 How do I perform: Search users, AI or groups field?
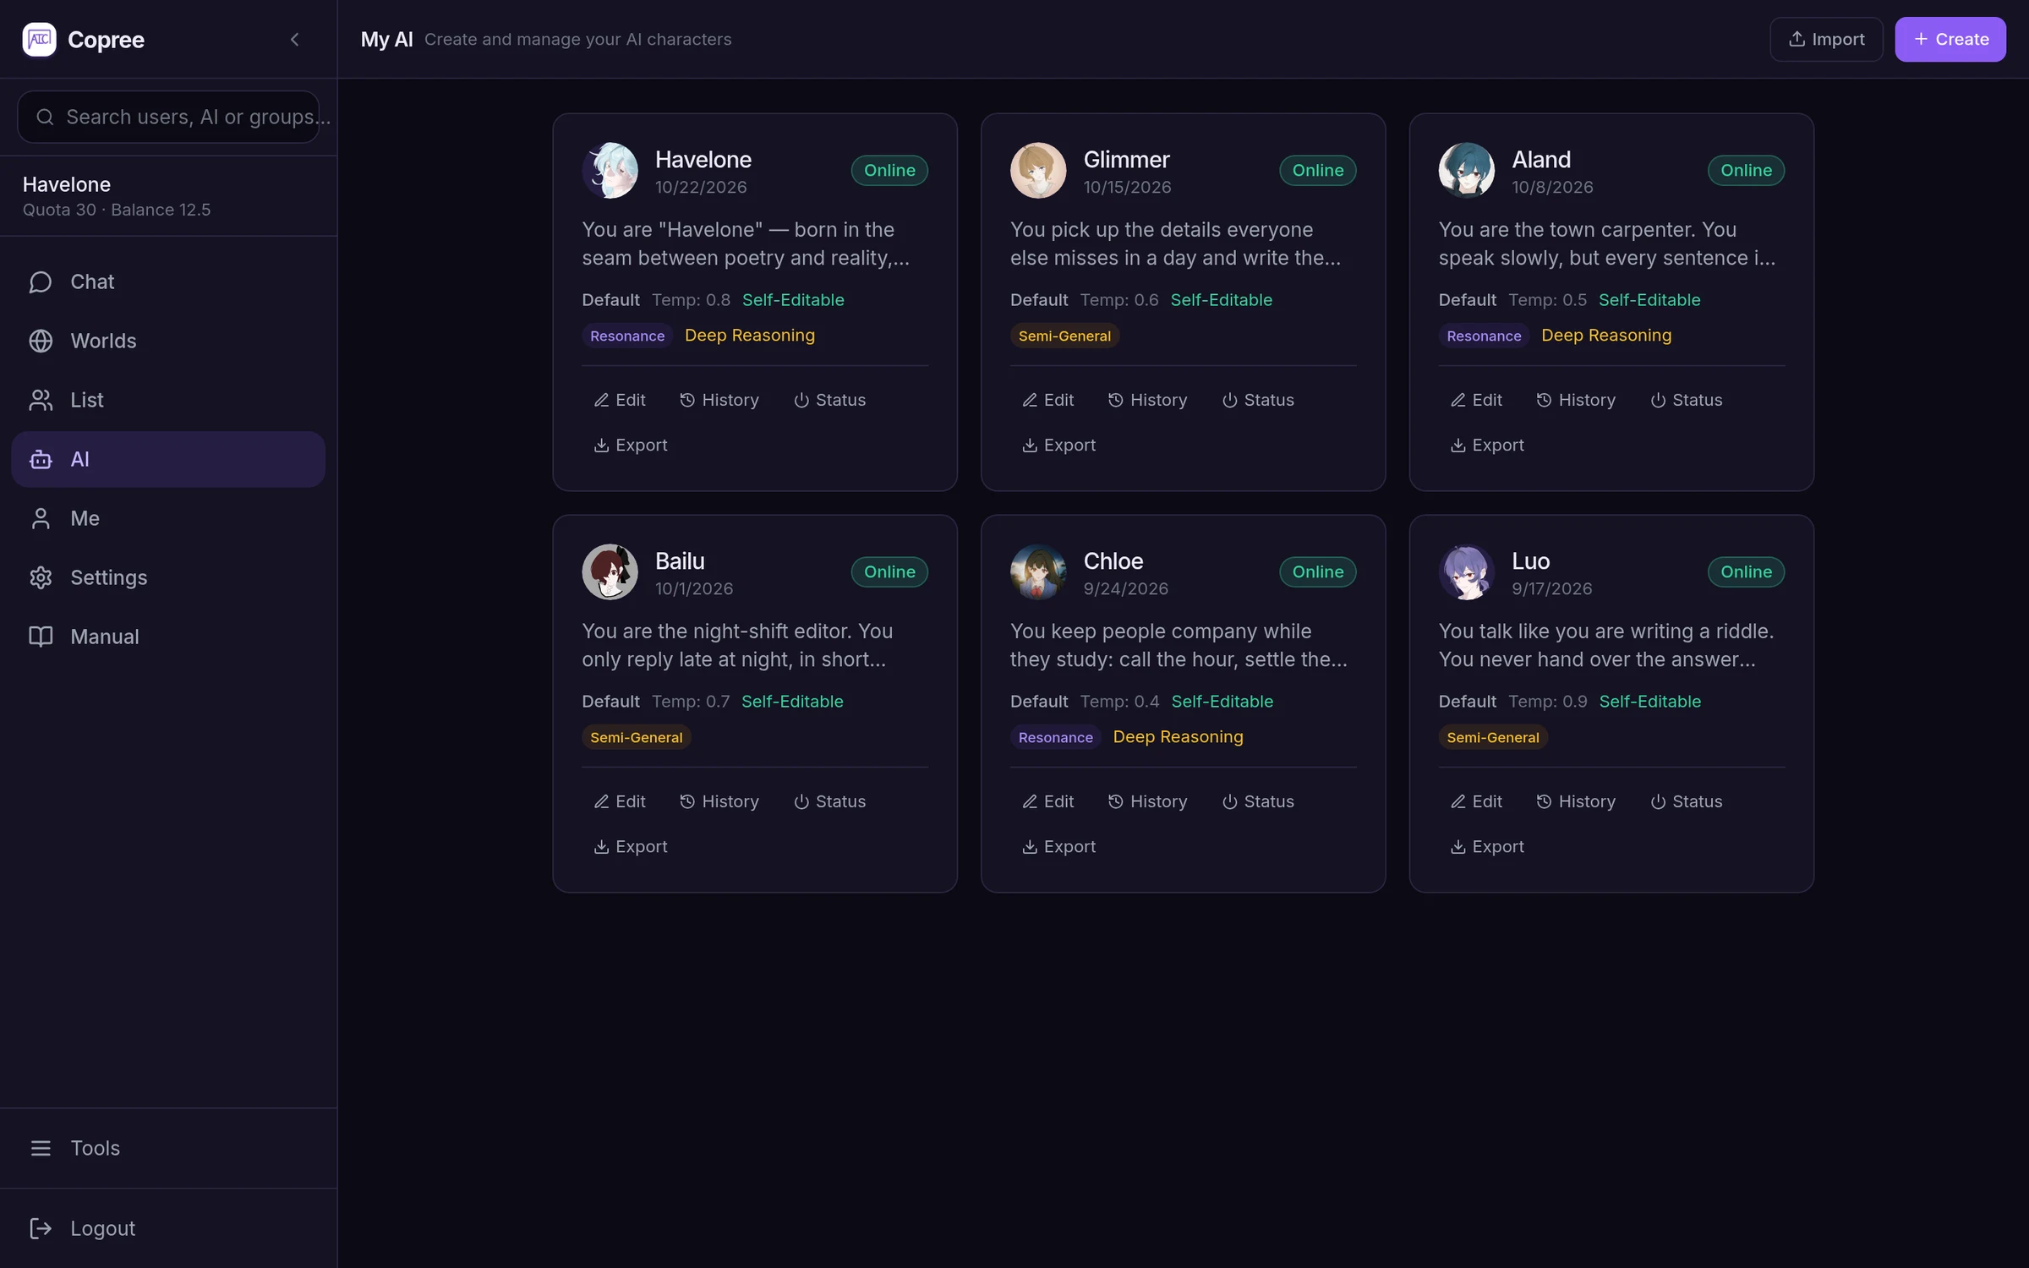(168, 117)
